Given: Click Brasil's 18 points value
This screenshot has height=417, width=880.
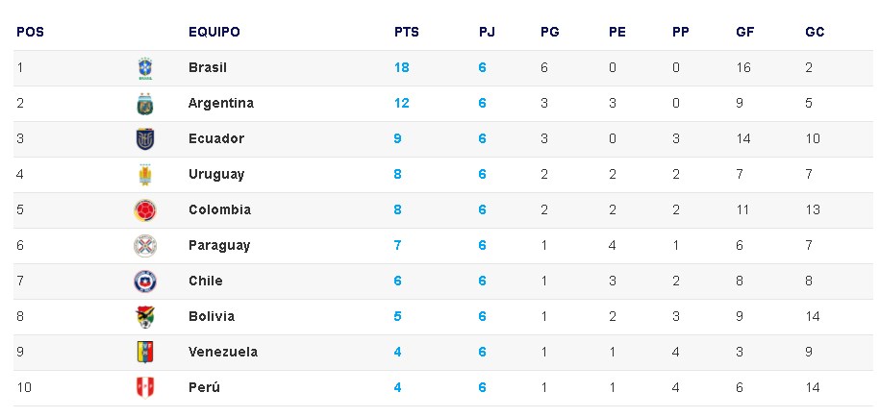Looking at the screenshot, I should click(x=401, y=68).
